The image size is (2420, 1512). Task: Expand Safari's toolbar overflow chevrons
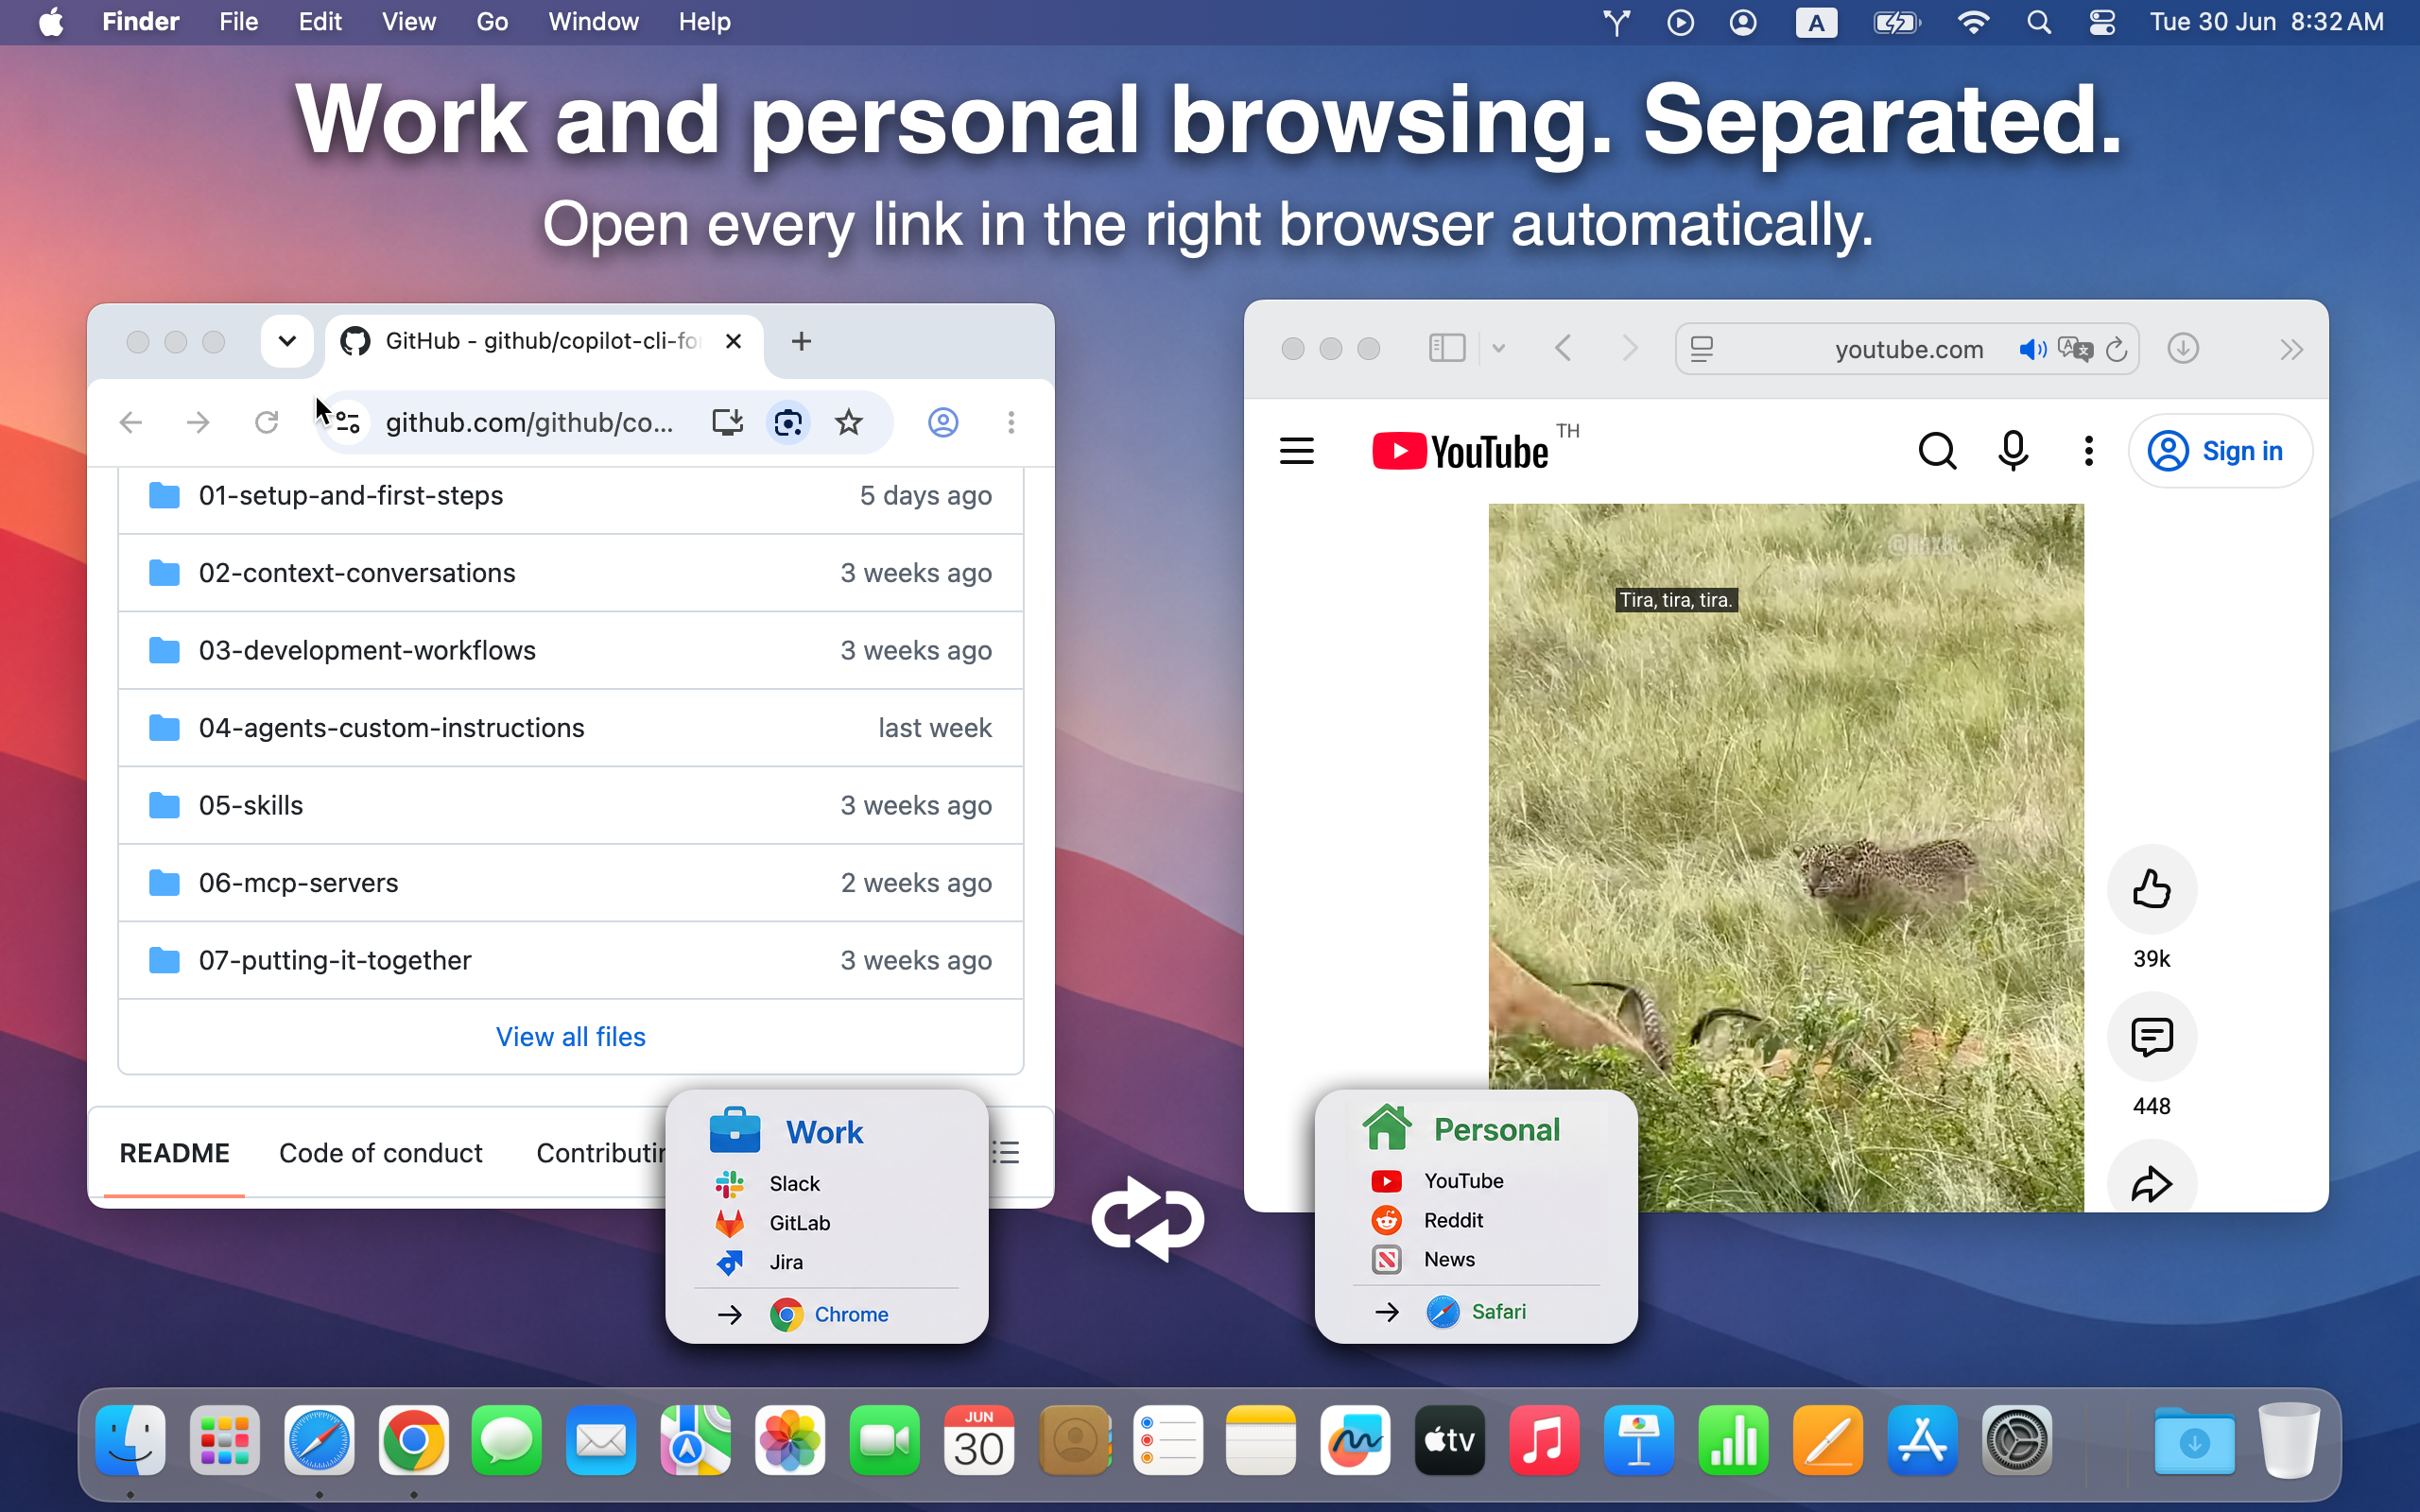click(x=2291, y=349)
